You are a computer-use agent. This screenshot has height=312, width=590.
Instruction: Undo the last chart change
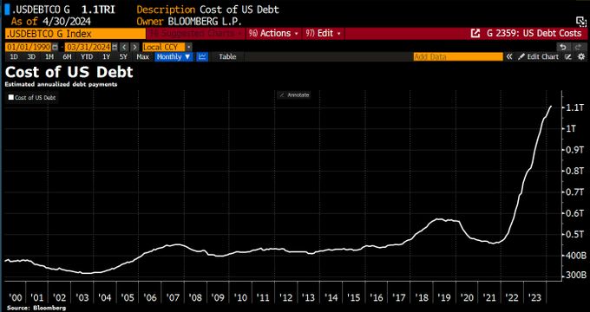tap(563, 47)
